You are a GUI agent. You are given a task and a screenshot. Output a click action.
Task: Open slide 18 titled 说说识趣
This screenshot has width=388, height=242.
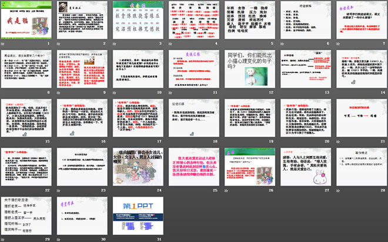[x=192, y=117]
